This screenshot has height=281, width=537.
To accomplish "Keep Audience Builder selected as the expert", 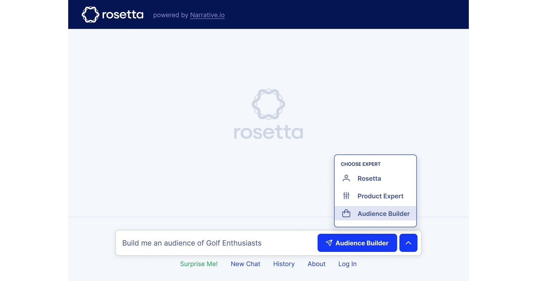I will (x=383, y=213).
